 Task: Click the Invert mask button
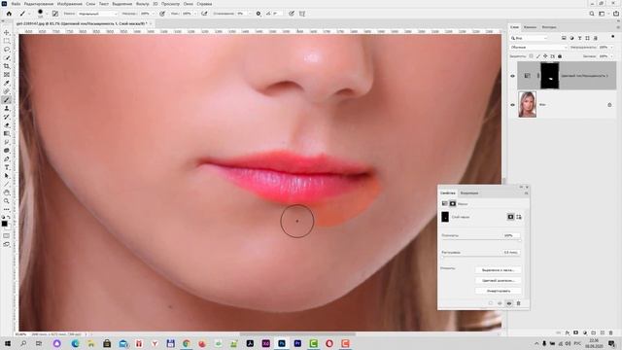499,291
